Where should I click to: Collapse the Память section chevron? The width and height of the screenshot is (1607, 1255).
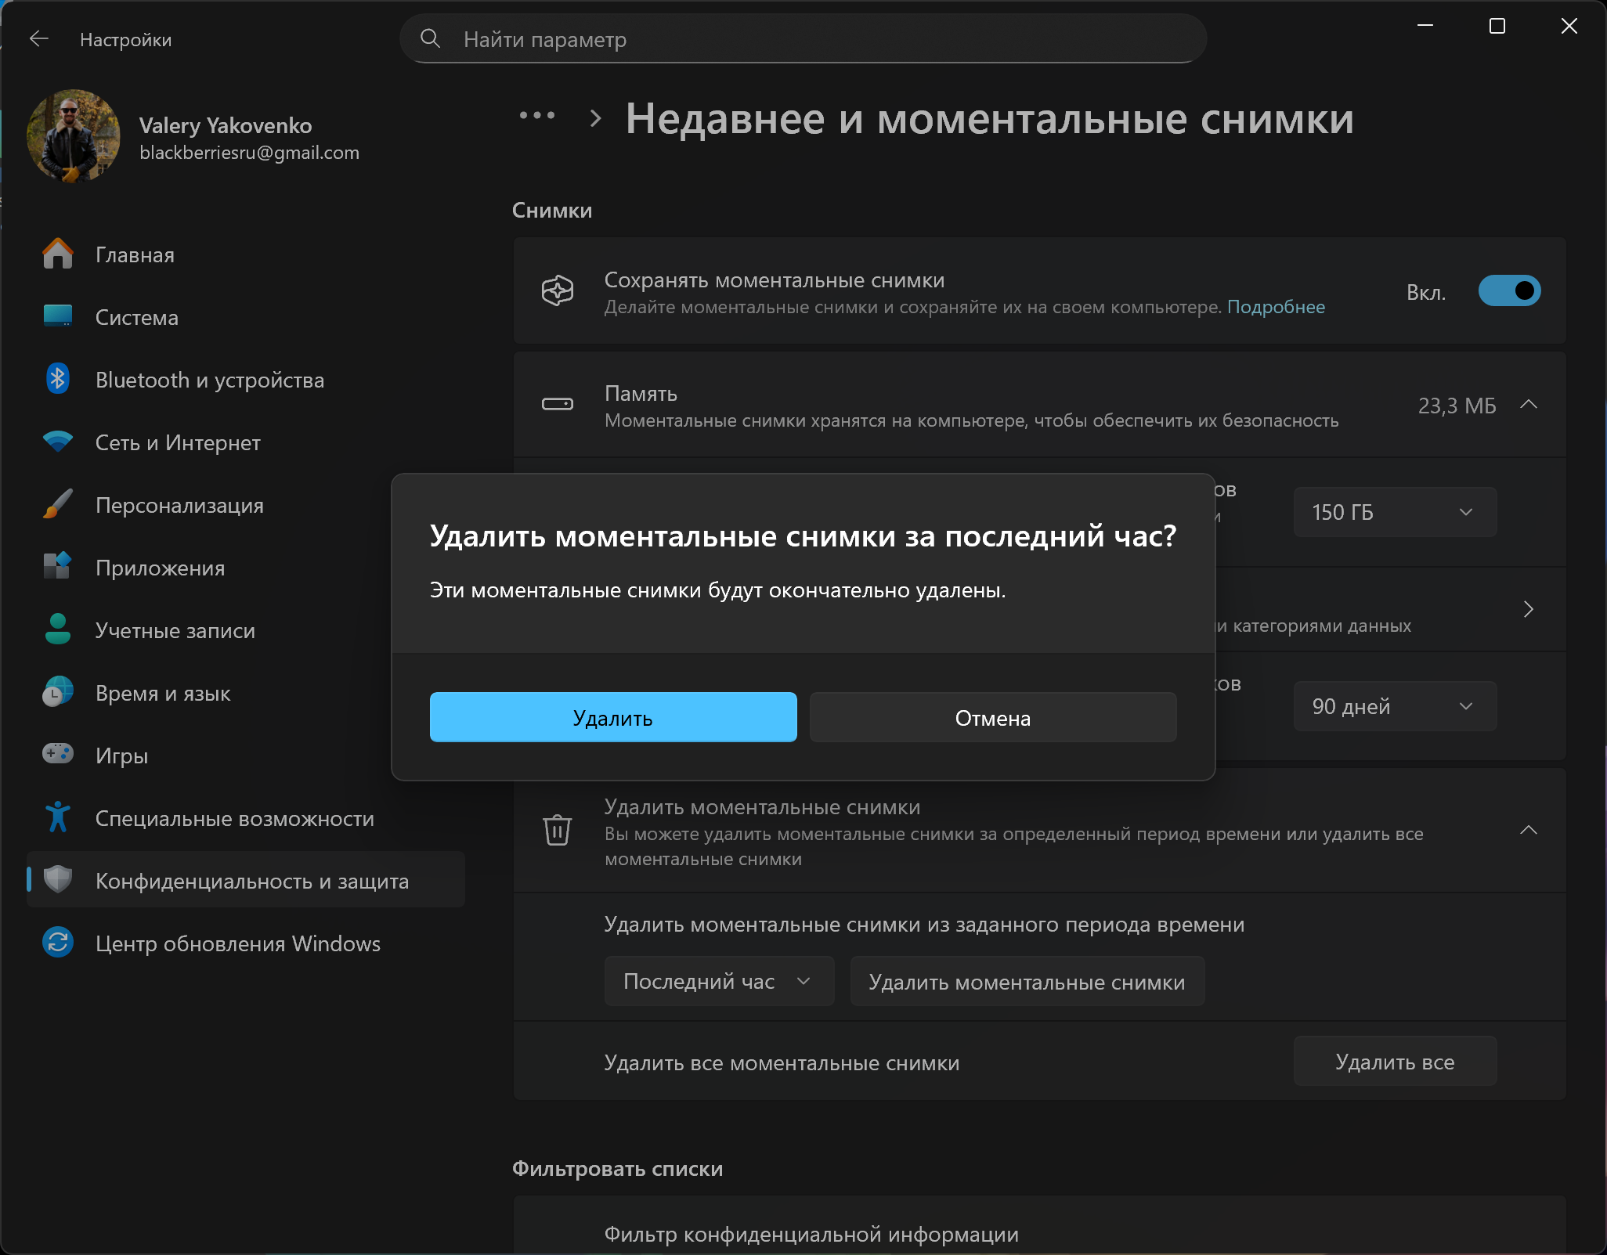click(1528, 405)
